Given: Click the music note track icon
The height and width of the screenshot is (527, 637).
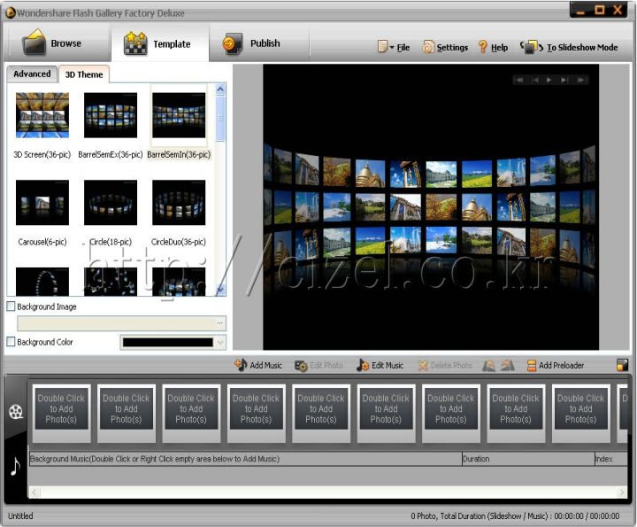Looking at the screenshot, I should [16, 466].
